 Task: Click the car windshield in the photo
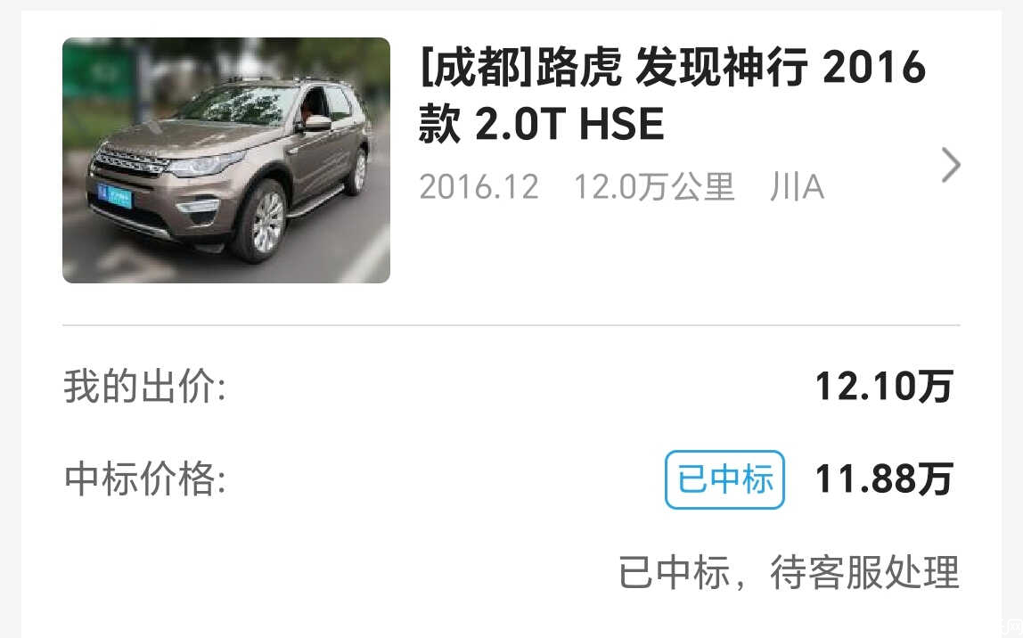pos(239,103)
